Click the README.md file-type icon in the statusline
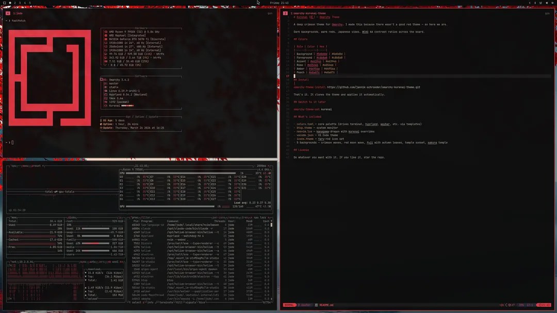 [316, 305]
